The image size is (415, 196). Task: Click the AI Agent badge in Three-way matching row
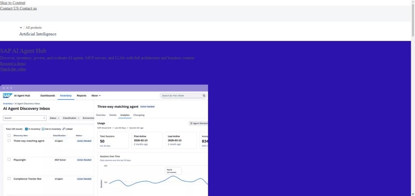coord(59,141)
